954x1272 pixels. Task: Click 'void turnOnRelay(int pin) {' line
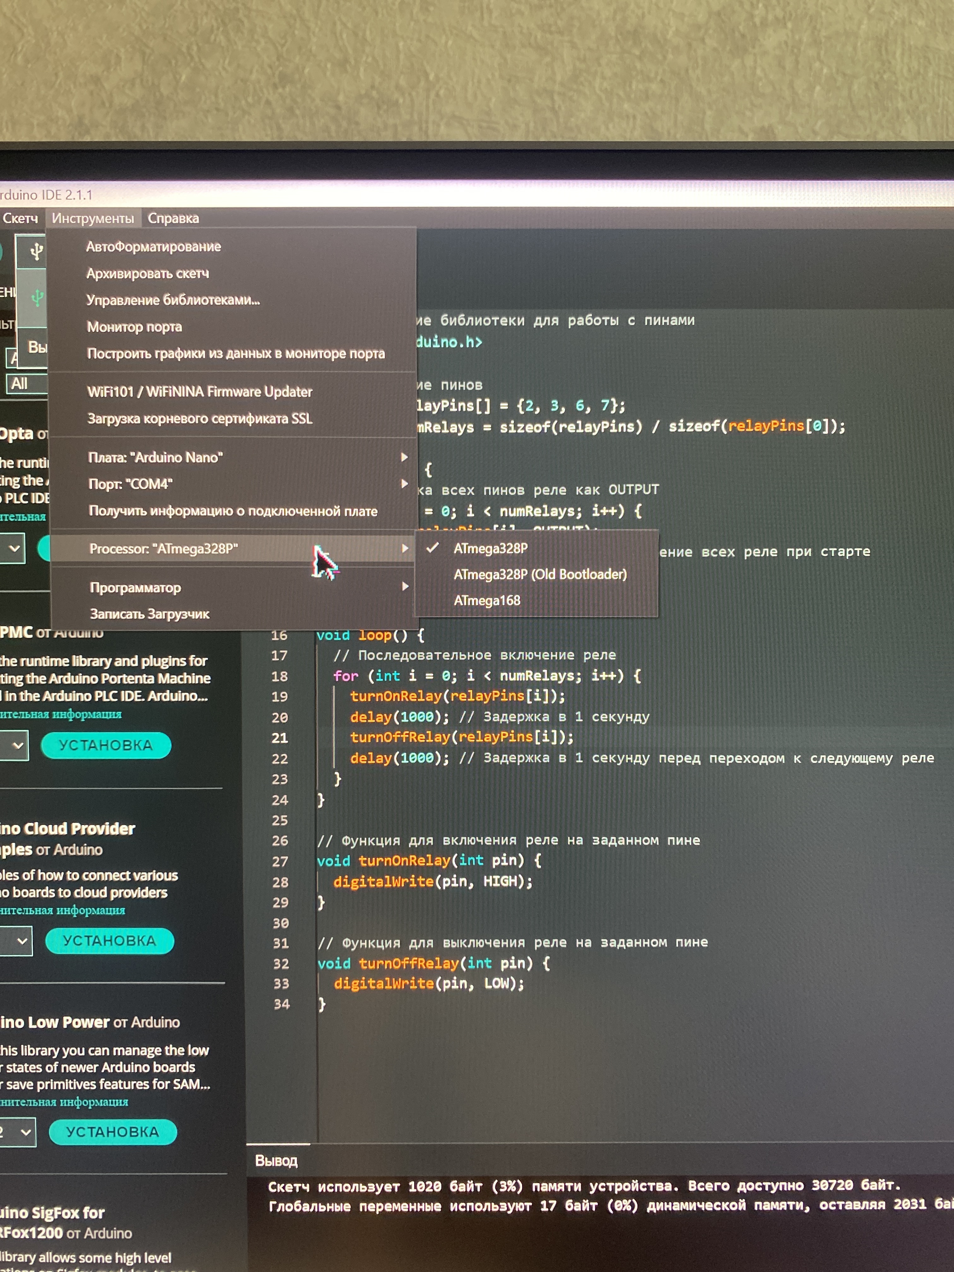pos(429,861)
